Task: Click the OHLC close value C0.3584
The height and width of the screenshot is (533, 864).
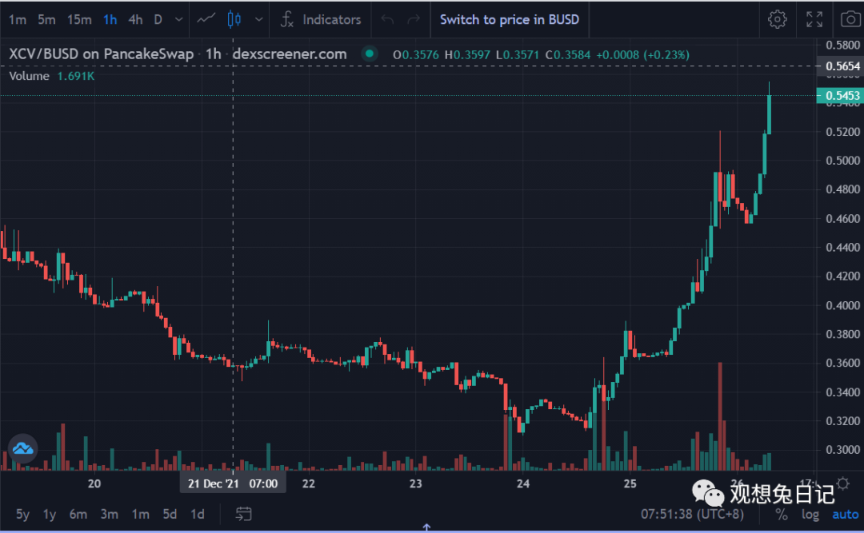Action: [567, 55]
